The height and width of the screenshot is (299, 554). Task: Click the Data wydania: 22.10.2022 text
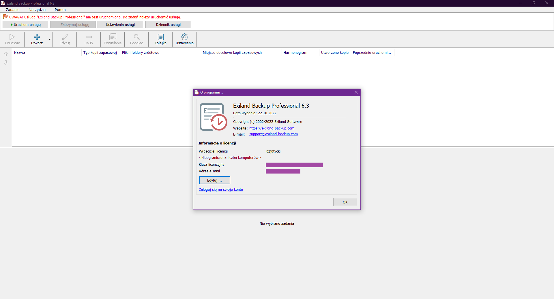255,113
